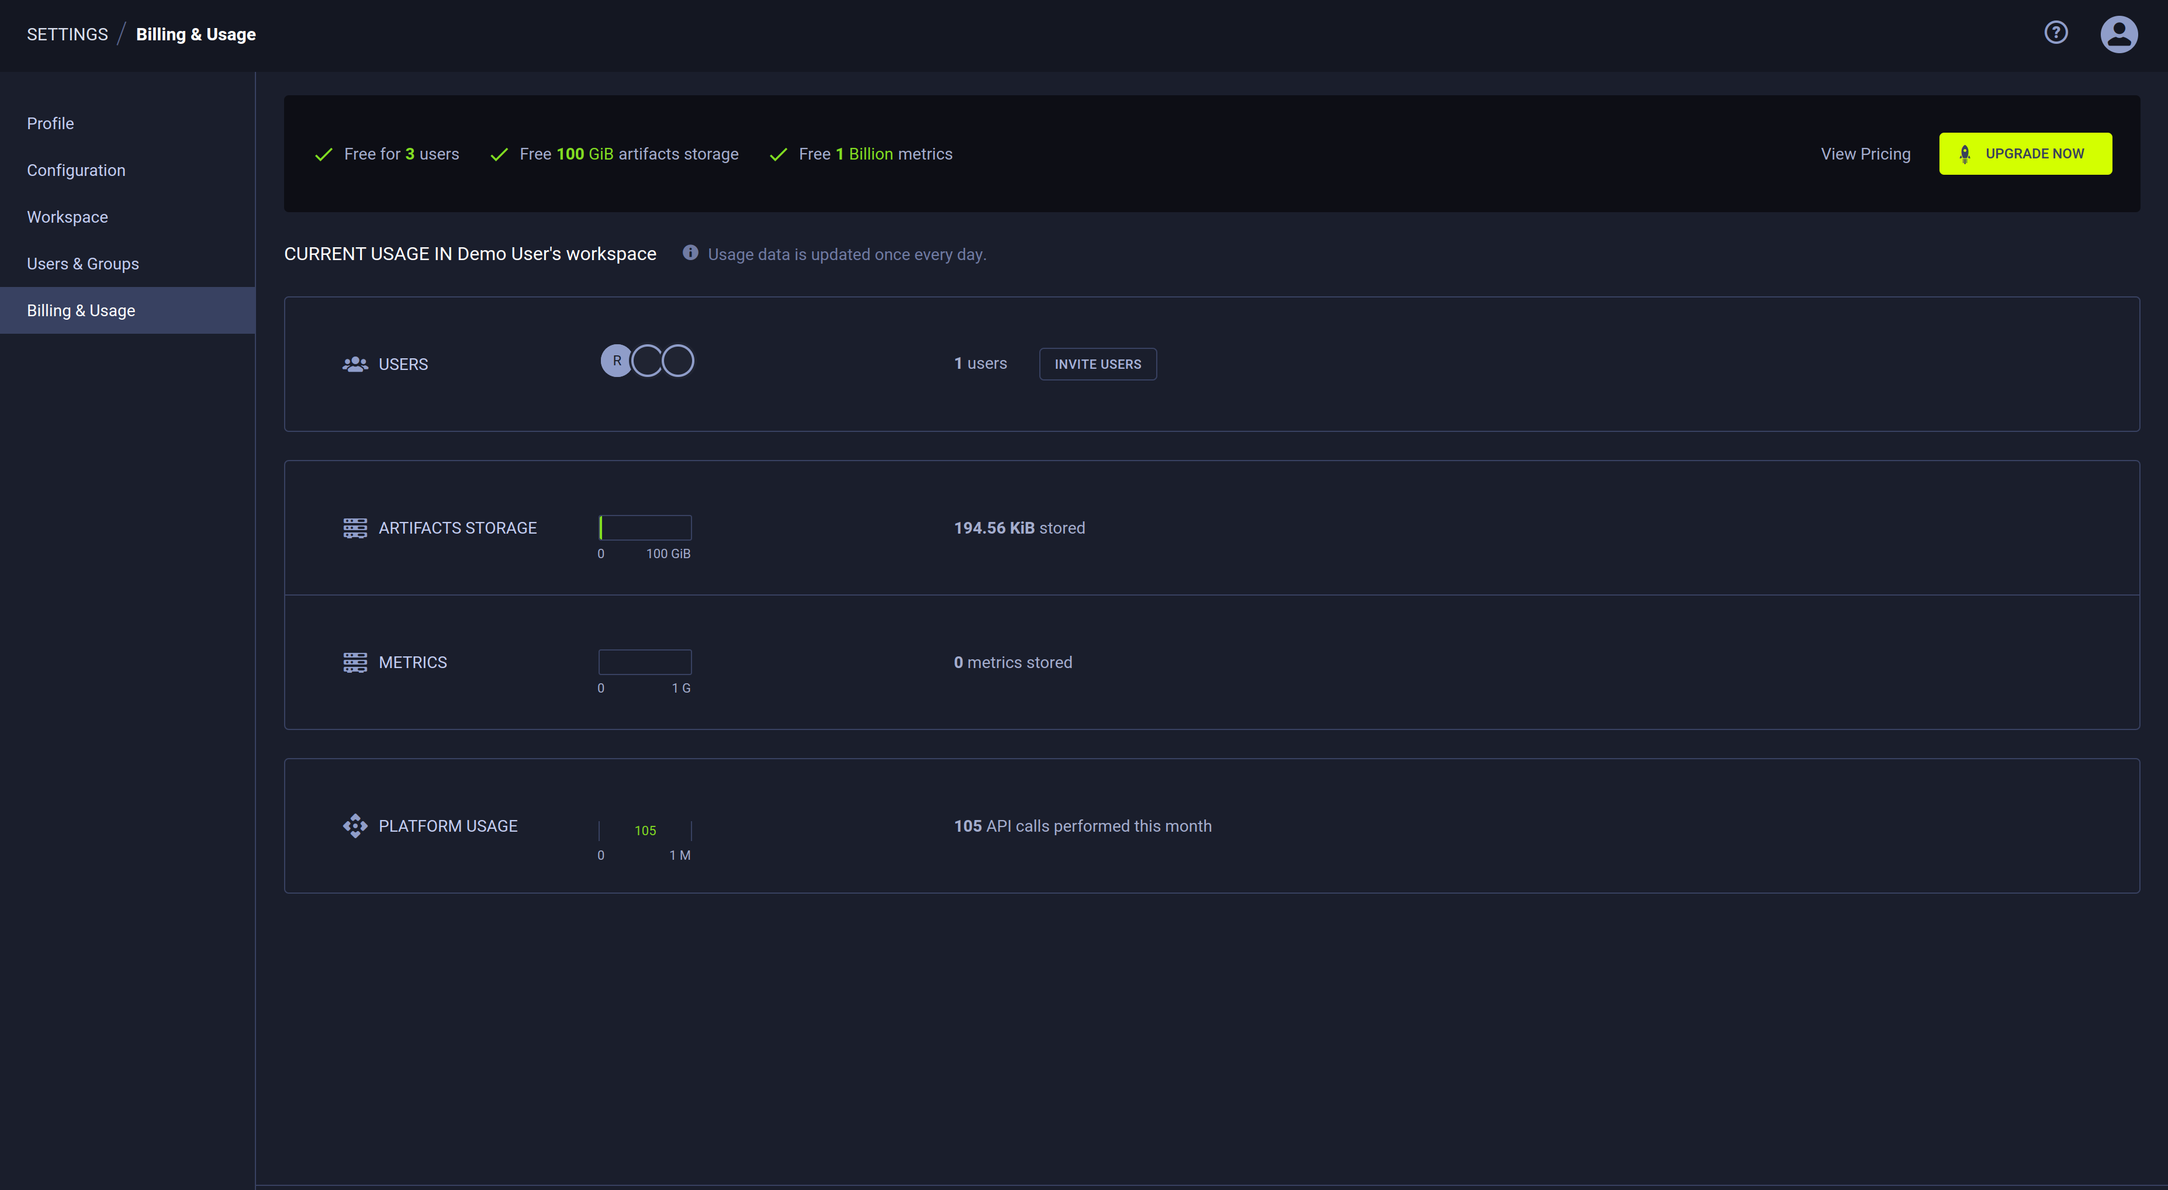
Task: Click the Metrics grid icon
Action: (353, 662)
